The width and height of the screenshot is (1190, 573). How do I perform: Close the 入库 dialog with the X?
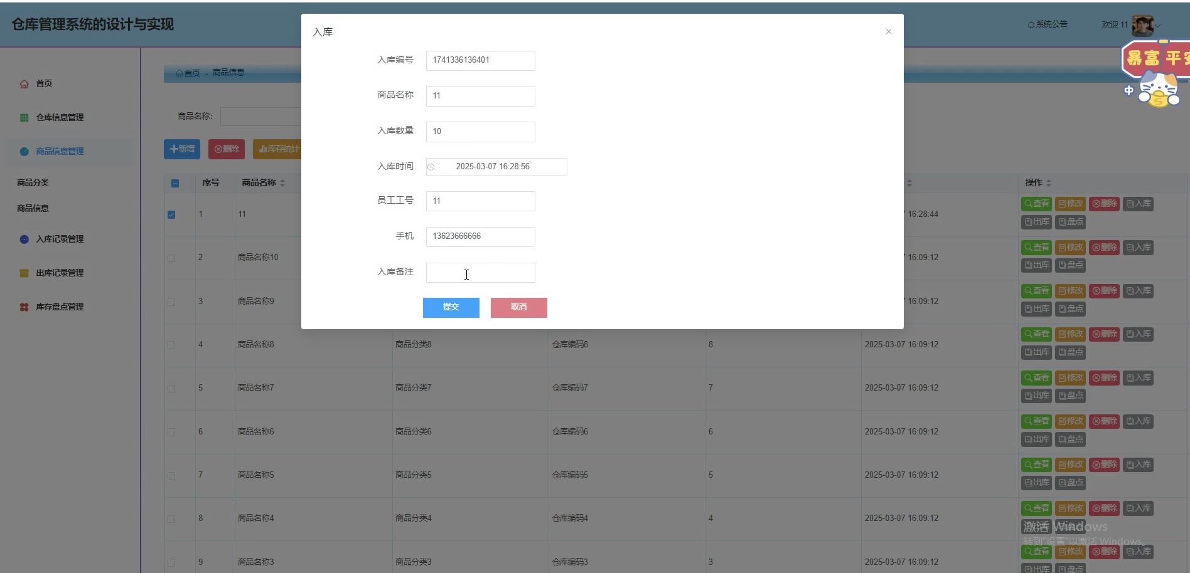click(x=889, y=31)
